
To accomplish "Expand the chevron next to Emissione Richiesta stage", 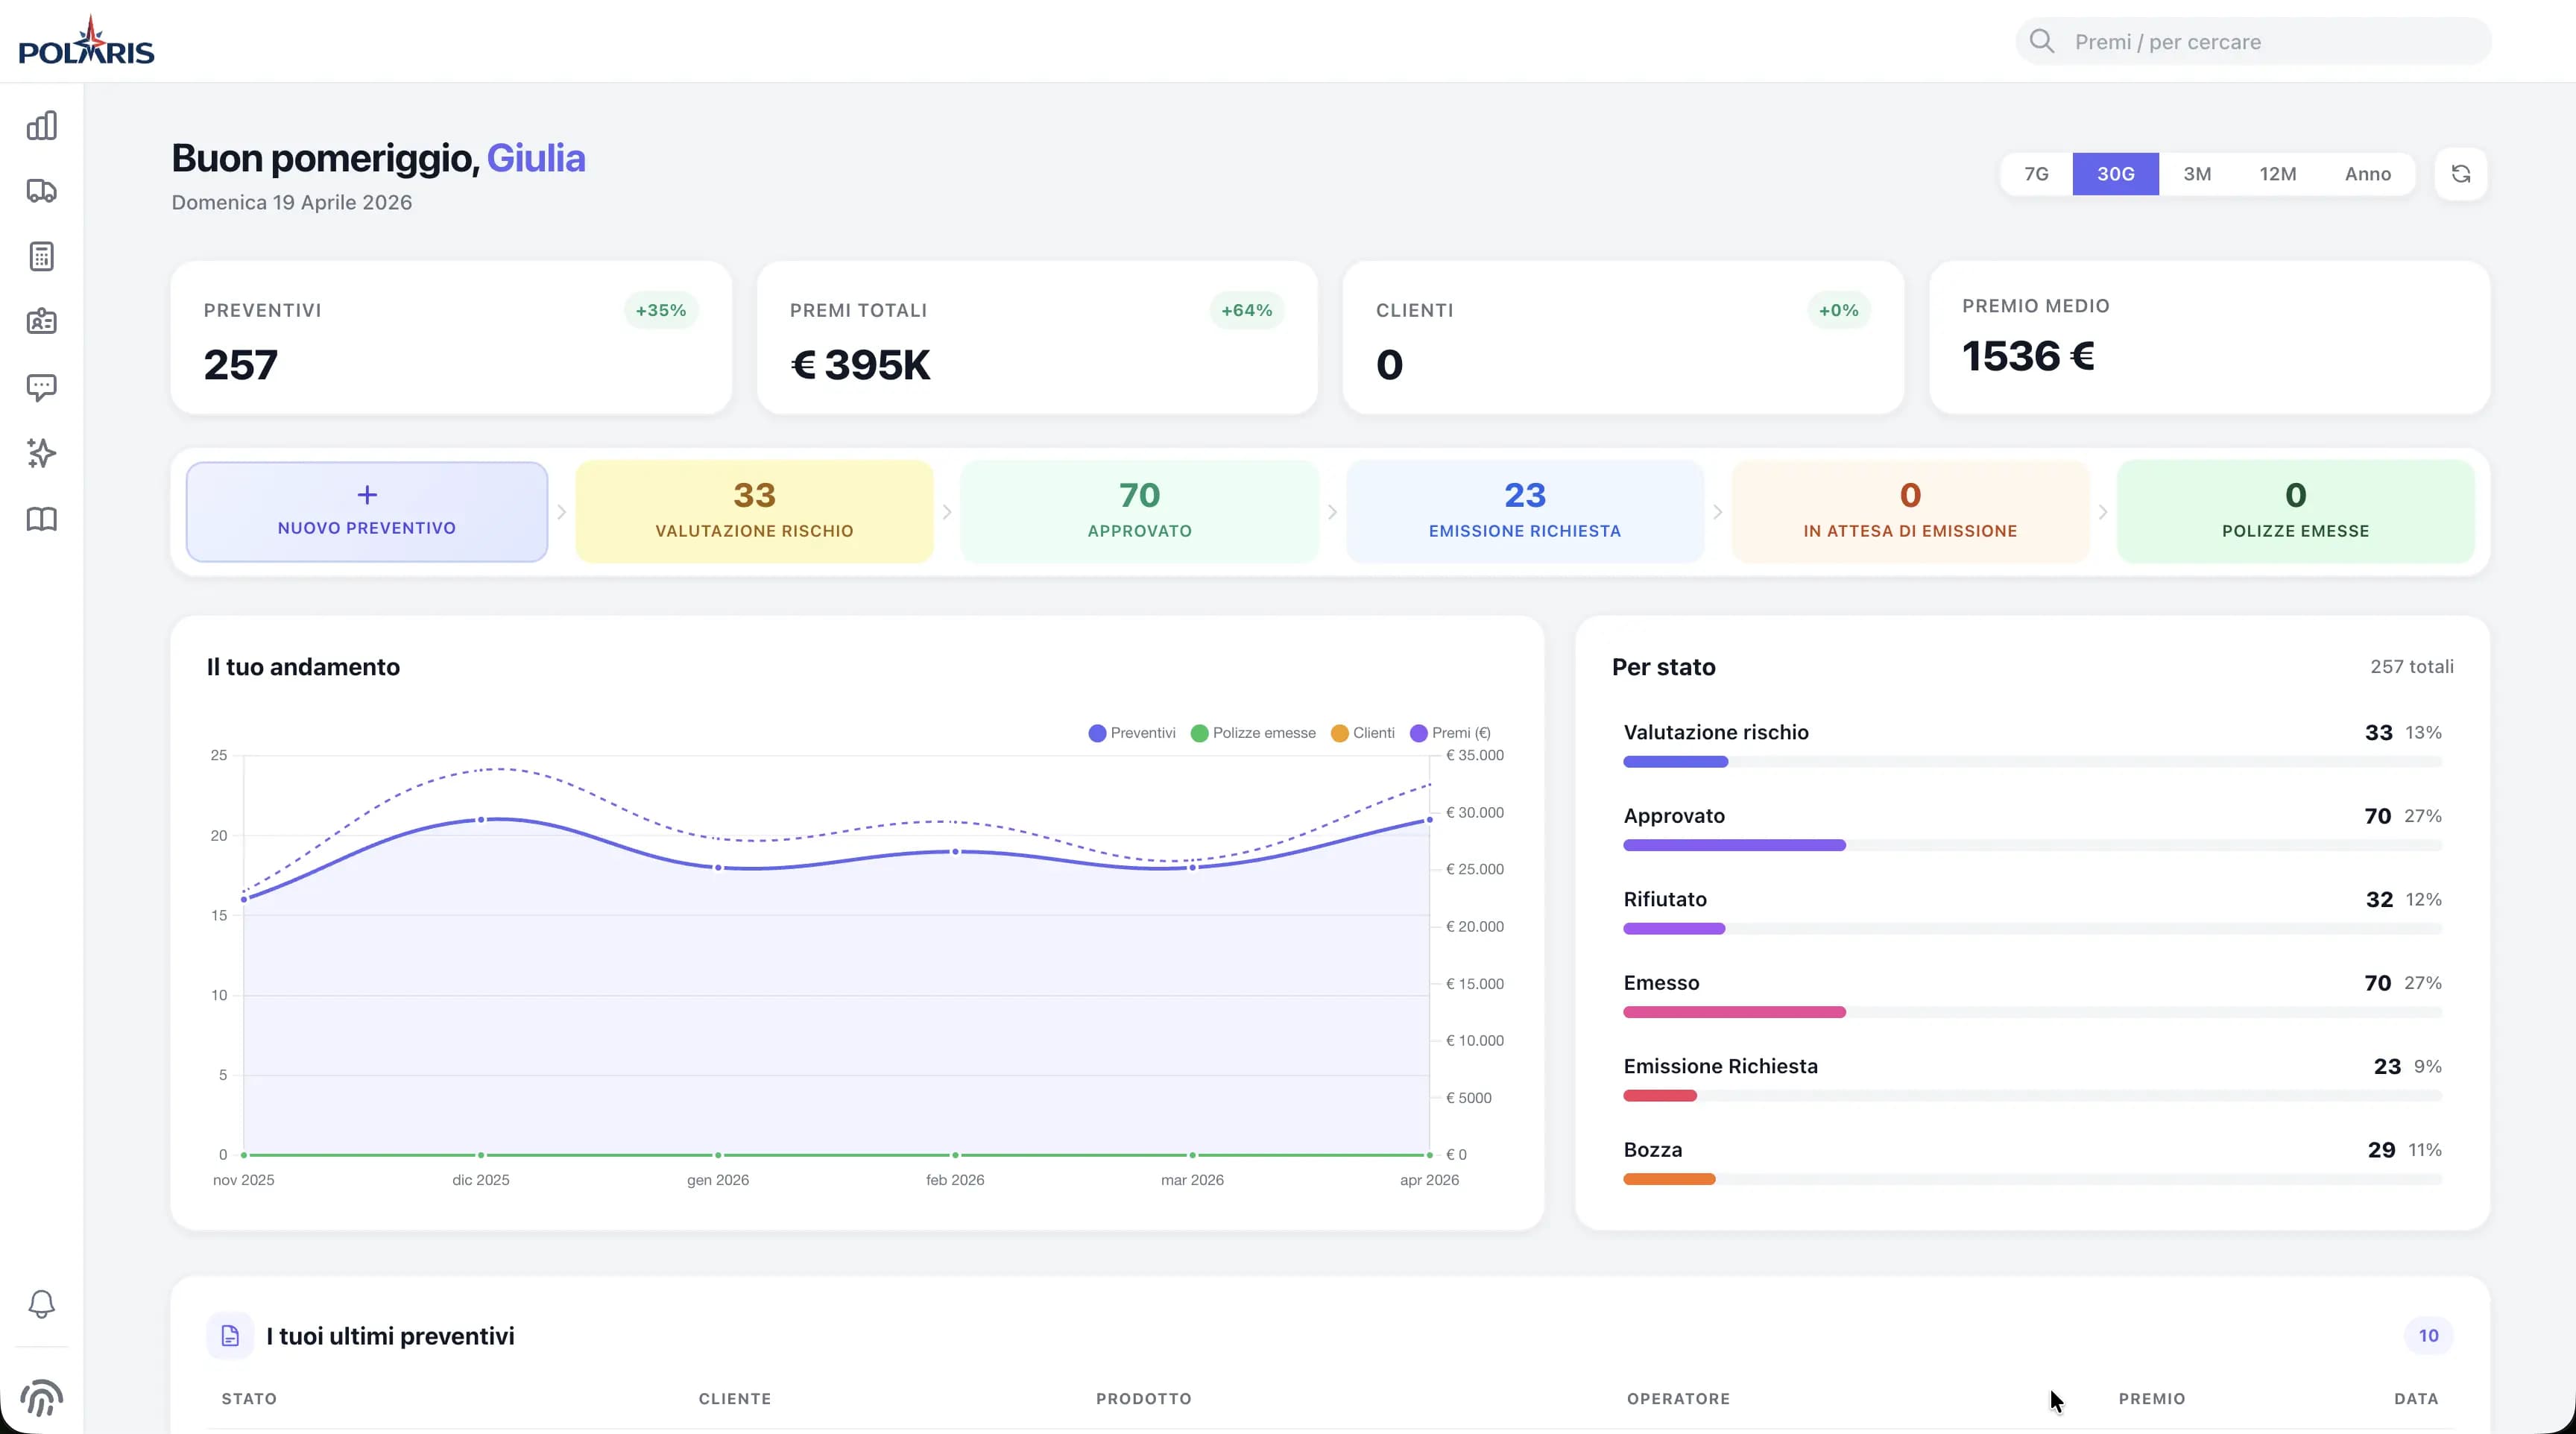I will (x=1717, y=511).
